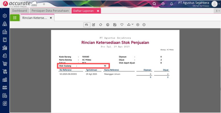This screenshot has width=221, height=113.
Task: Zoom in with the plus circle icon
Action: [138, 25]
